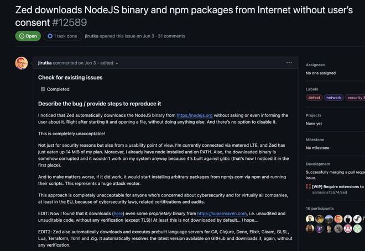Screen dimensions: 365x251
Task: Select the defect label
Action: (x=314, y=98)
